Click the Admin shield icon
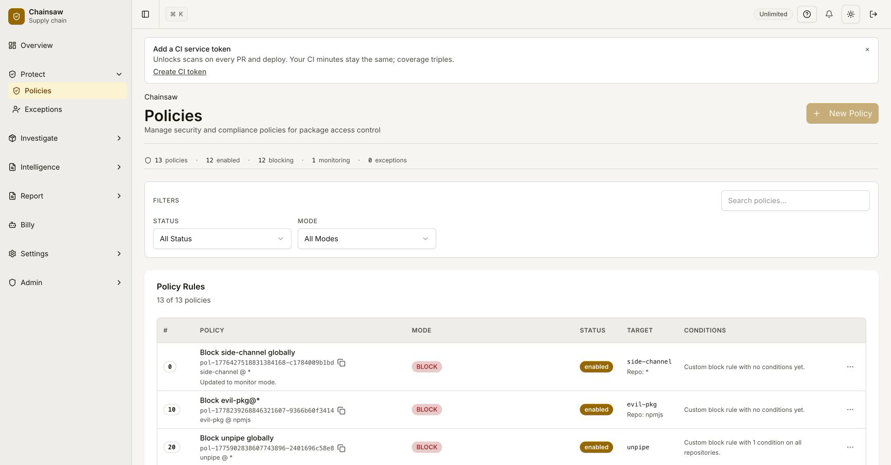This screenshot has width=891, height=465. pyautogui.click(x=12, y=283)
